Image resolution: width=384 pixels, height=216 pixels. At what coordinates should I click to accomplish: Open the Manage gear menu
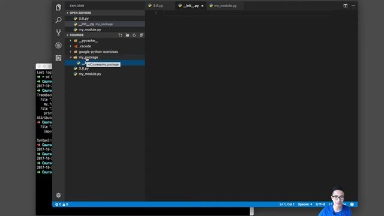tap(58, 195)
